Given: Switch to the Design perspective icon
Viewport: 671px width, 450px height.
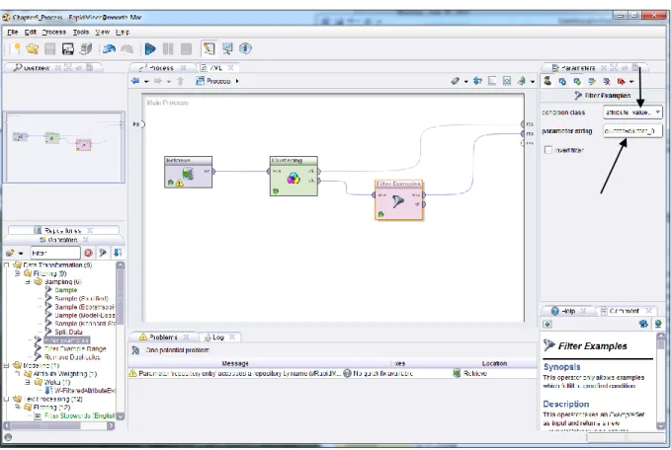Looking at the screenshot, I should (209, 48).
